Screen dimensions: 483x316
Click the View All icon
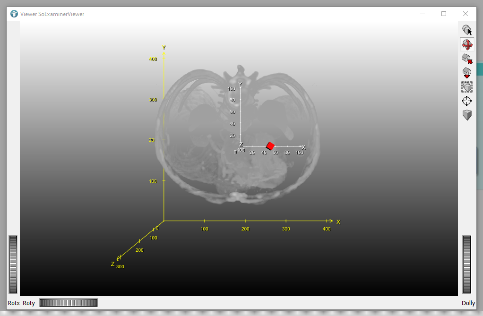click(467, 87)
